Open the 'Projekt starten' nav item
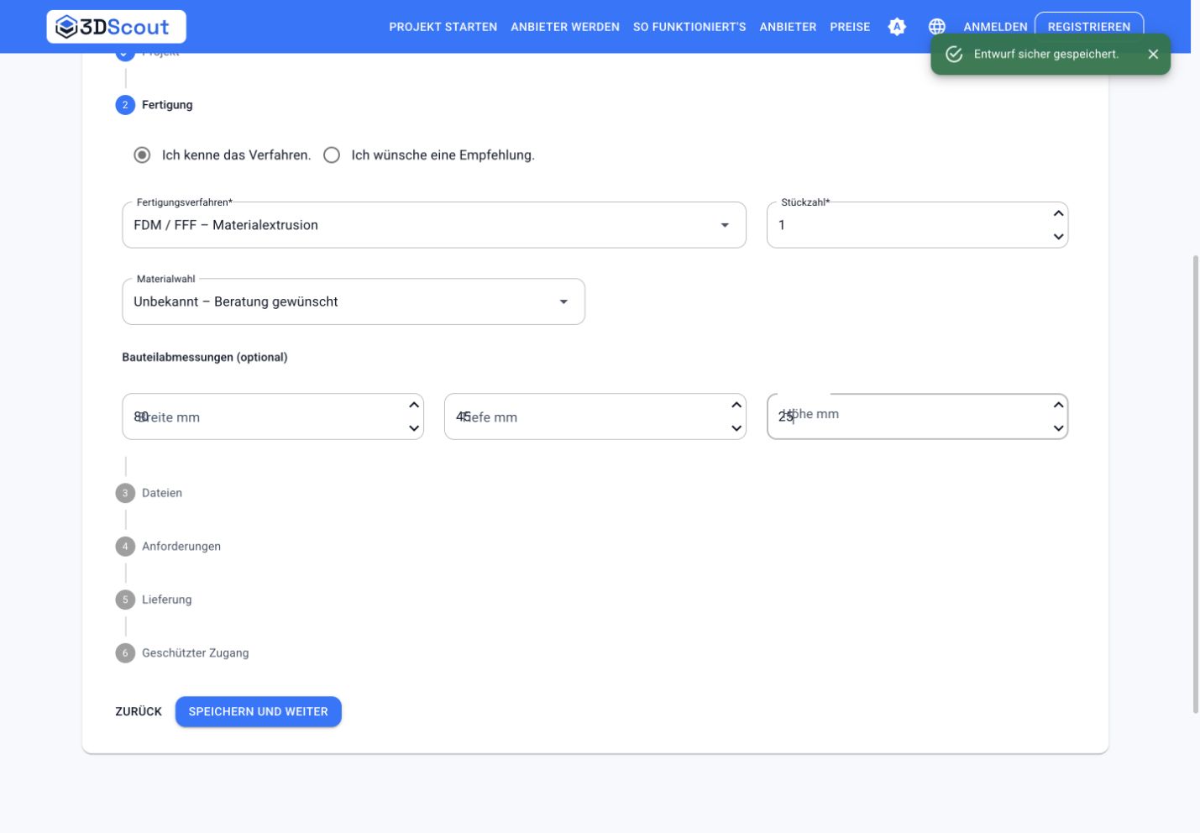Screen dimensions: 1200x833 tap(443, 27)
